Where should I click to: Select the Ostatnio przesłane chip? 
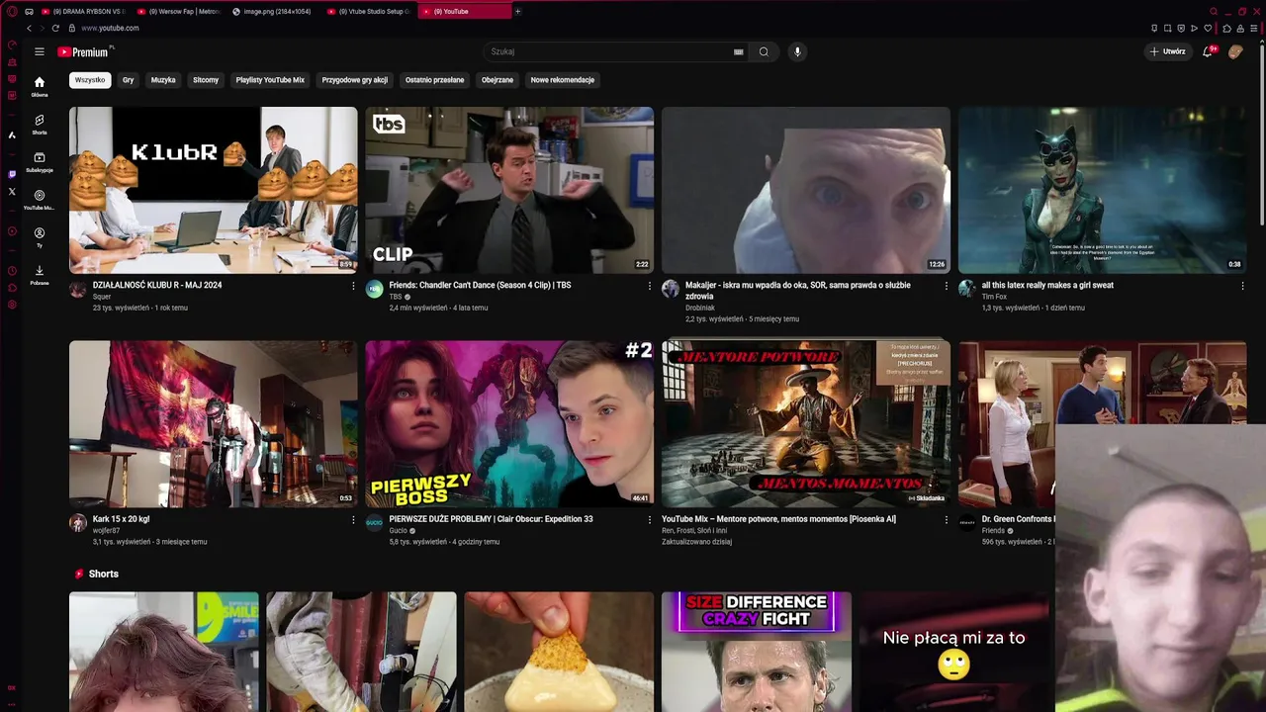click(434, 80)
